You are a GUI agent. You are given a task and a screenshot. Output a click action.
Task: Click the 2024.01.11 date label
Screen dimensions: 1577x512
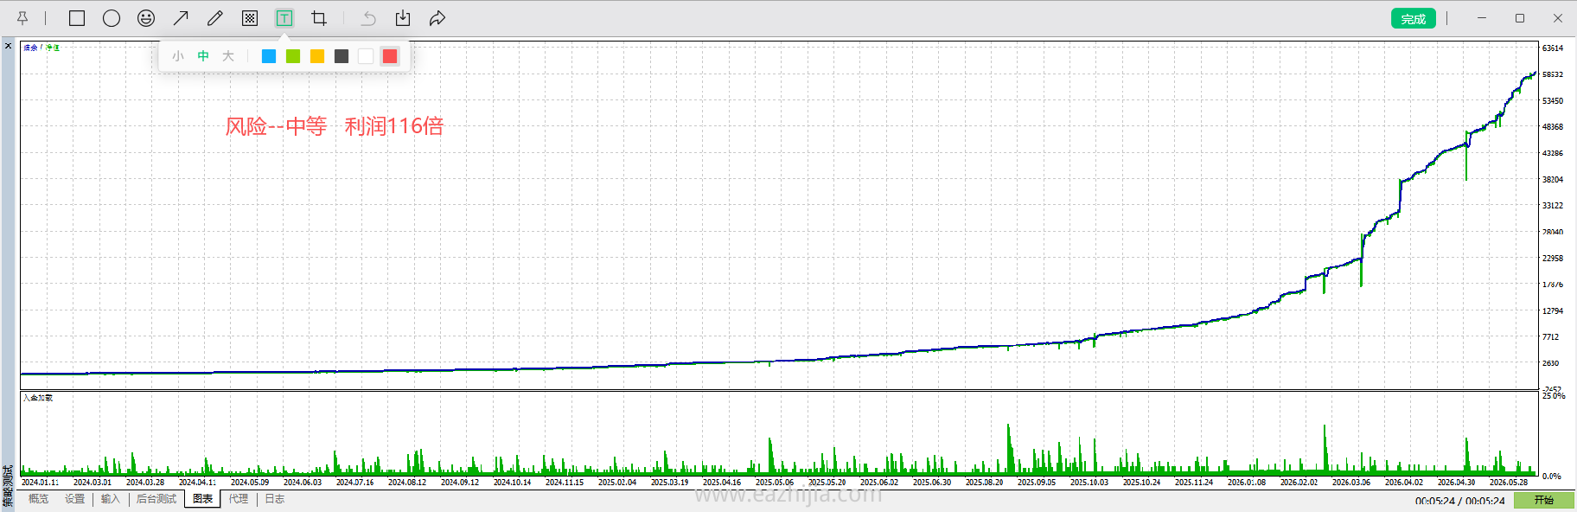(x=40, y=483)
